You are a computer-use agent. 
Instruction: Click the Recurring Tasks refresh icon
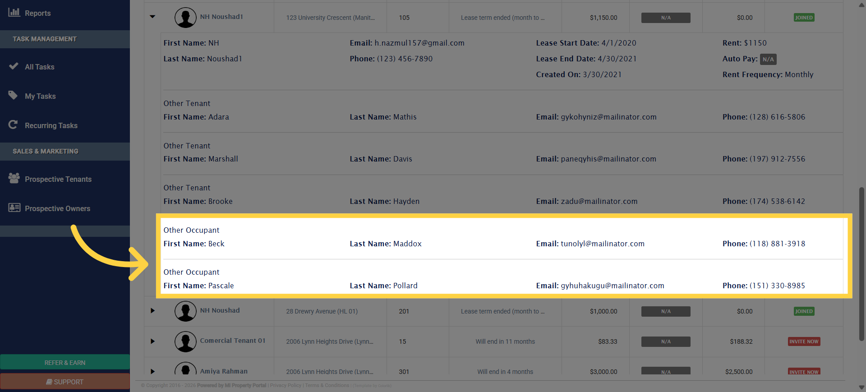pos(13,125)
